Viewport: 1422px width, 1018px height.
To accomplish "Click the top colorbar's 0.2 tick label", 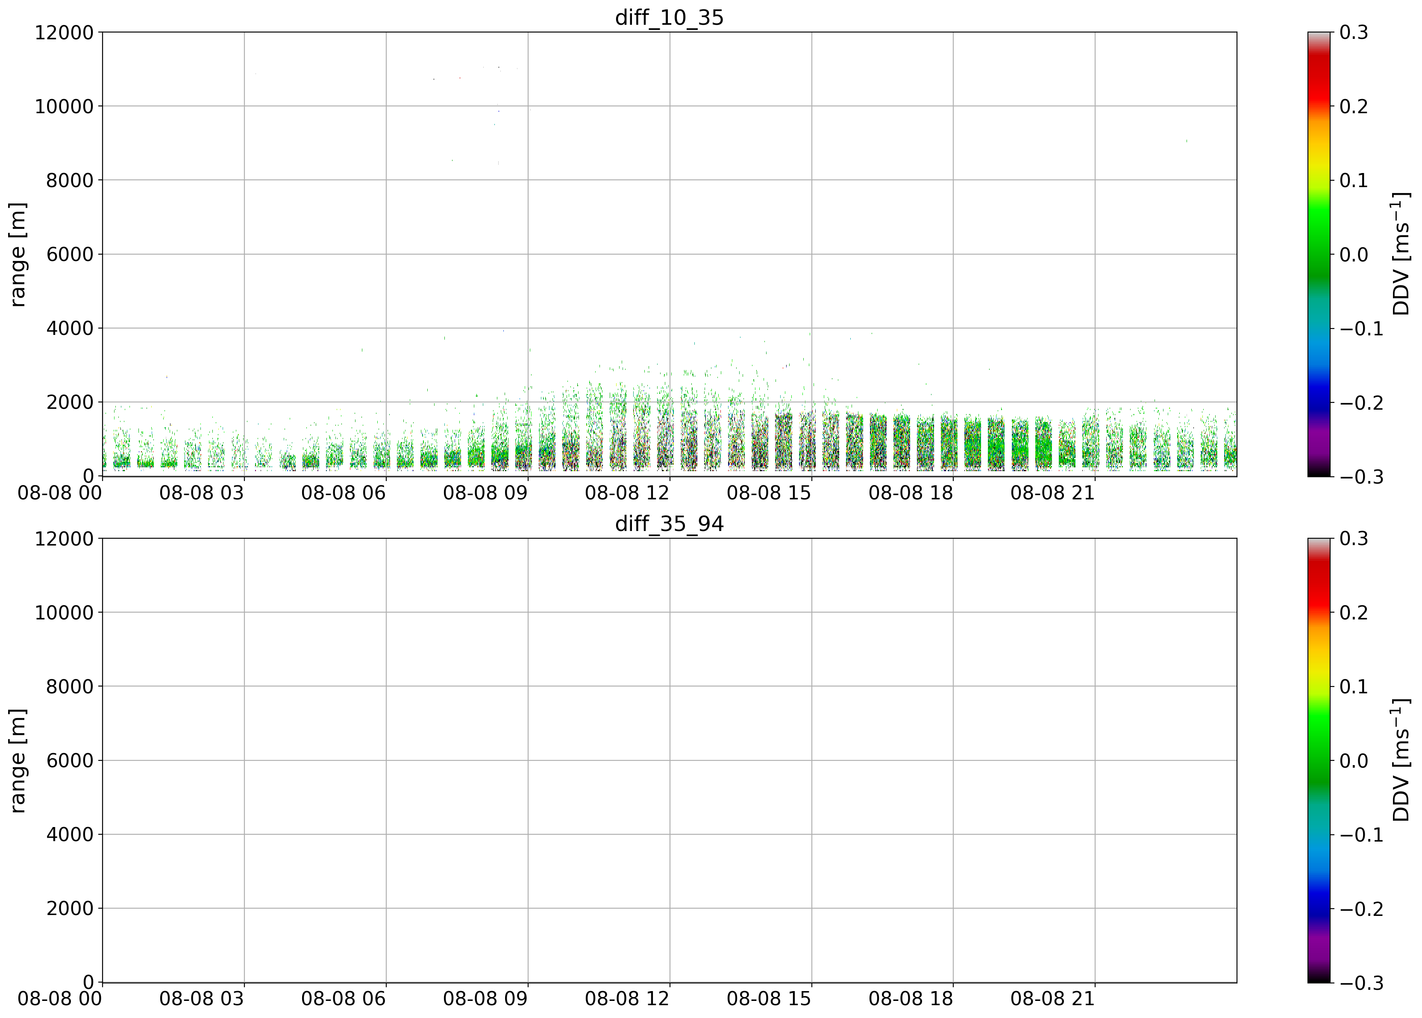I will 1354,106.
